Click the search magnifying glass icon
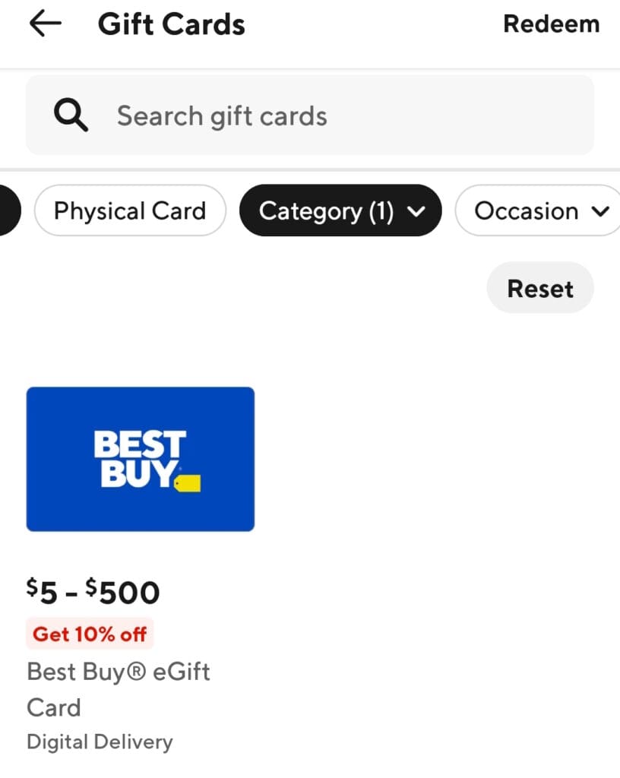Image resolution: width=620 pixels, height=778 pixels. pos(70,115)
